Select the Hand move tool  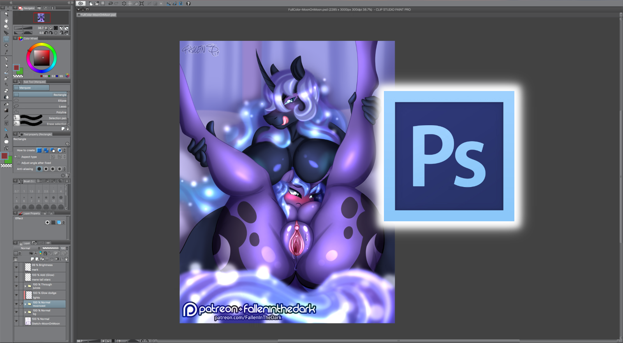[x=6, y=20]
